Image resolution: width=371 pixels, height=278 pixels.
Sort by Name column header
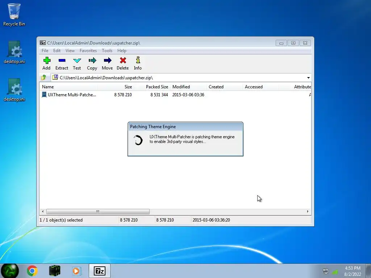click(x=68, y=87)
